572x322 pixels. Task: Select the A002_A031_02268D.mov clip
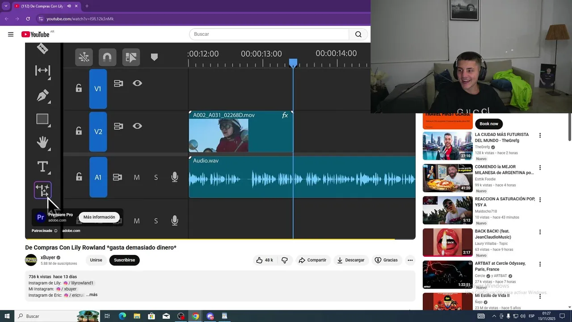point(241,132)
